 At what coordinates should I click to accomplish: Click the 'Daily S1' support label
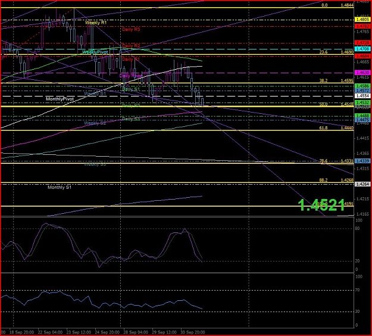[131, 89]
